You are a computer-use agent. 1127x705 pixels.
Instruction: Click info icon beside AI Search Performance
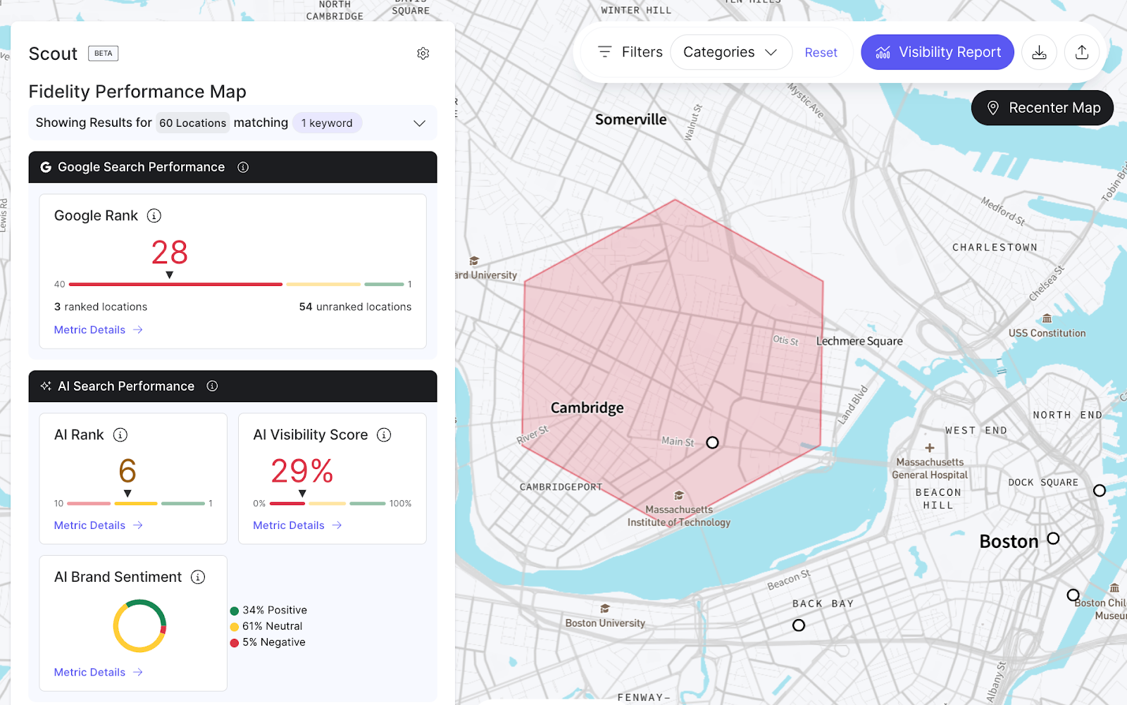(212, 386)
